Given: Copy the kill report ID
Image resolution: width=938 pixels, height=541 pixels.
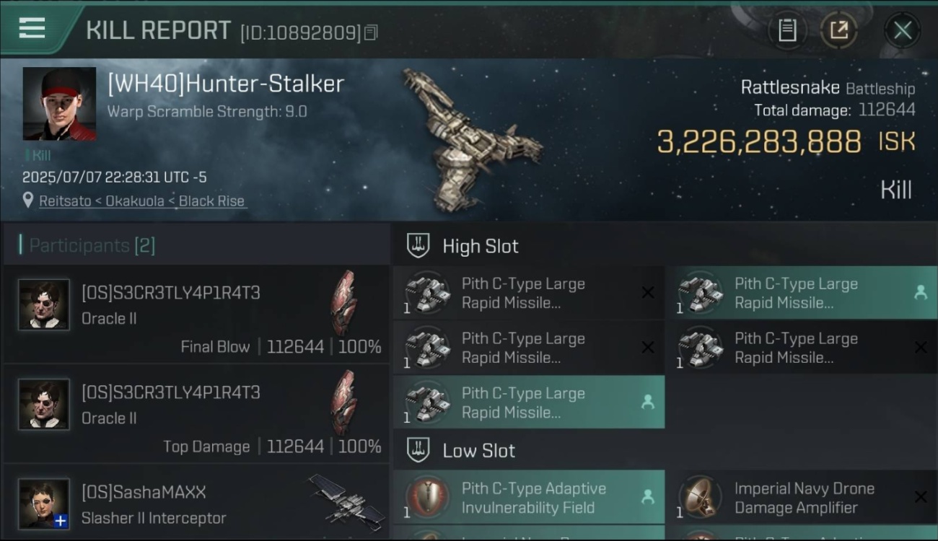Looking at the screenshot, I should 371,32.
